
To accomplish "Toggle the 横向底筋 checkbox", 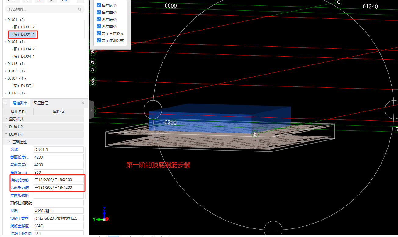I will click(x=99, y=5).
